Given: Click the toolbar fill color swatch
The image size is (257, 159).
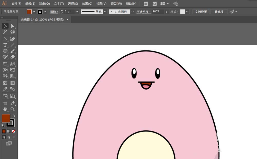Looking at the screenshot, I should [6, 118].
